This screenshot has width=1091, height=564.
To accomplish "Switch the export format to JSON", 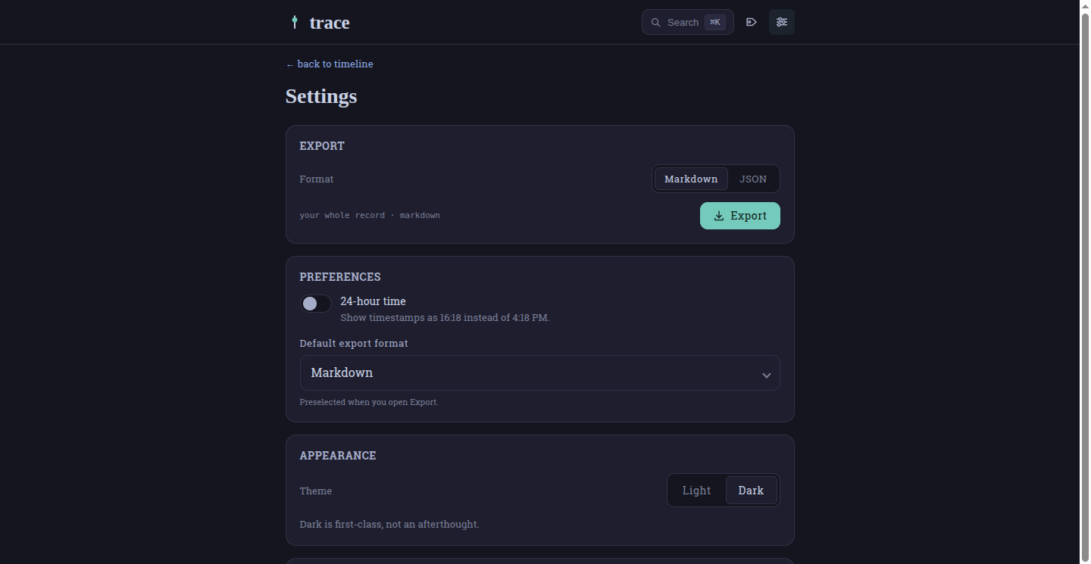I will coord(753,179).
